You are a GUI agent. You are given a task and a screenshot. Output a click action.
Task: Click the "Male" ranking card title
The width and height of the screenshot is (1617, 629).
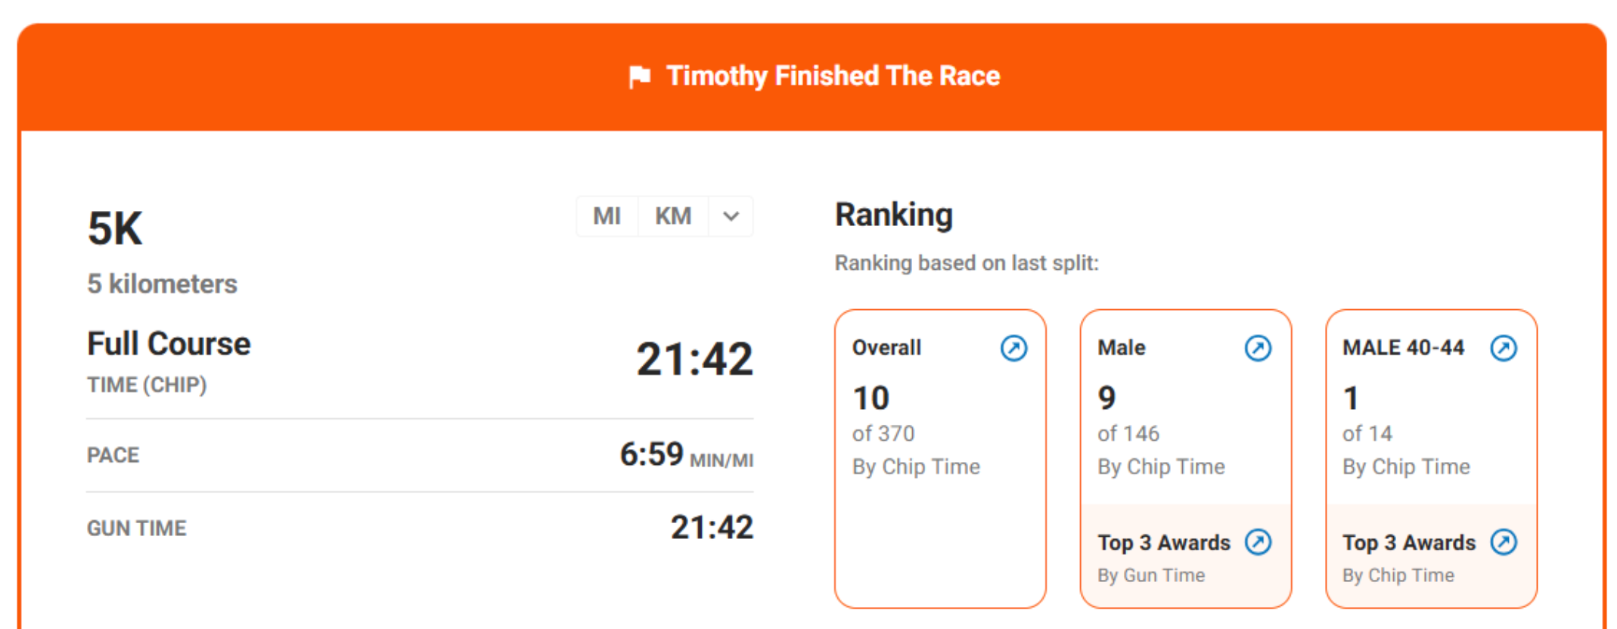pyautogui.click(x=1121, y=348)
